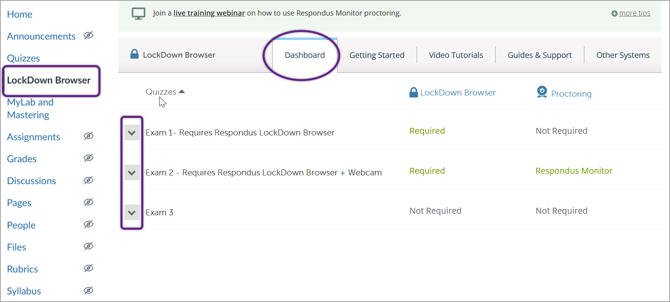Open Syllabus in course navigation
The height and width of the screenshot is (302, 670).
24,291
